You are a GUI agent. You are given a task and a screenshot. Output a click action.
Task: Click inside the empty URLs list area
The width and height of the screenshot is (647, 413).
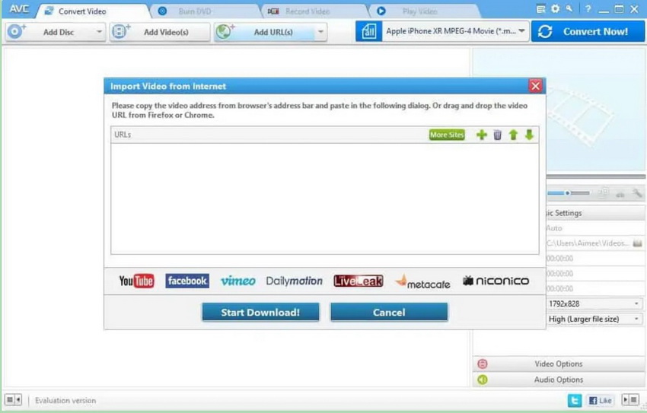324,198
